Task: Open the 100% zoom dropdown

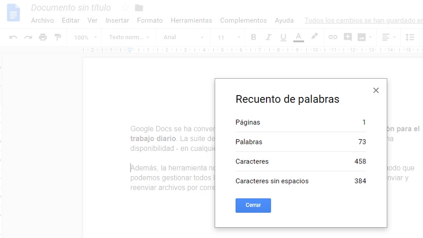Action: [87, 37]
